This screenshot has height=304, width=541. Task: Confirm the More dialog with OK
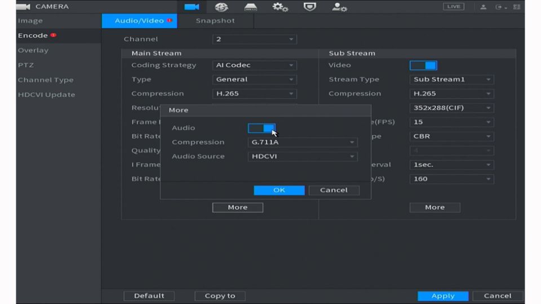279,190
